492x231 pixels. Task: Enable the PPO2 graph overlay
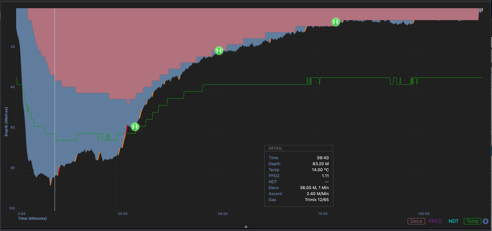pyautogui.click(x=435, y=221)
